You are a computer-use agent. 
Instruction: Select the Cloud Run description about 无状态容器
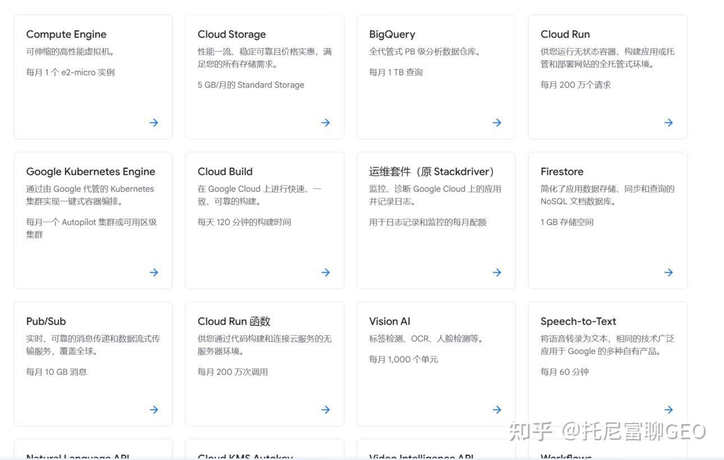pos(608,58)
